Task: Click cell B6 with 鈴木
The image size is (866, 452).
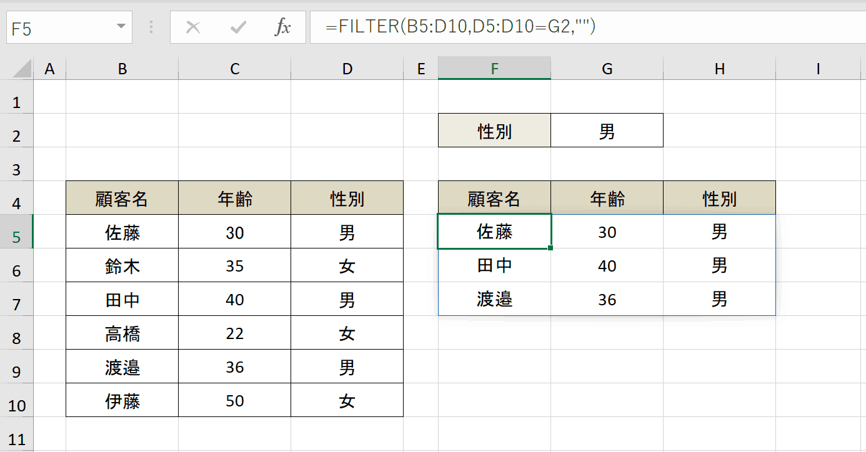Action: [x=122, y=265]
